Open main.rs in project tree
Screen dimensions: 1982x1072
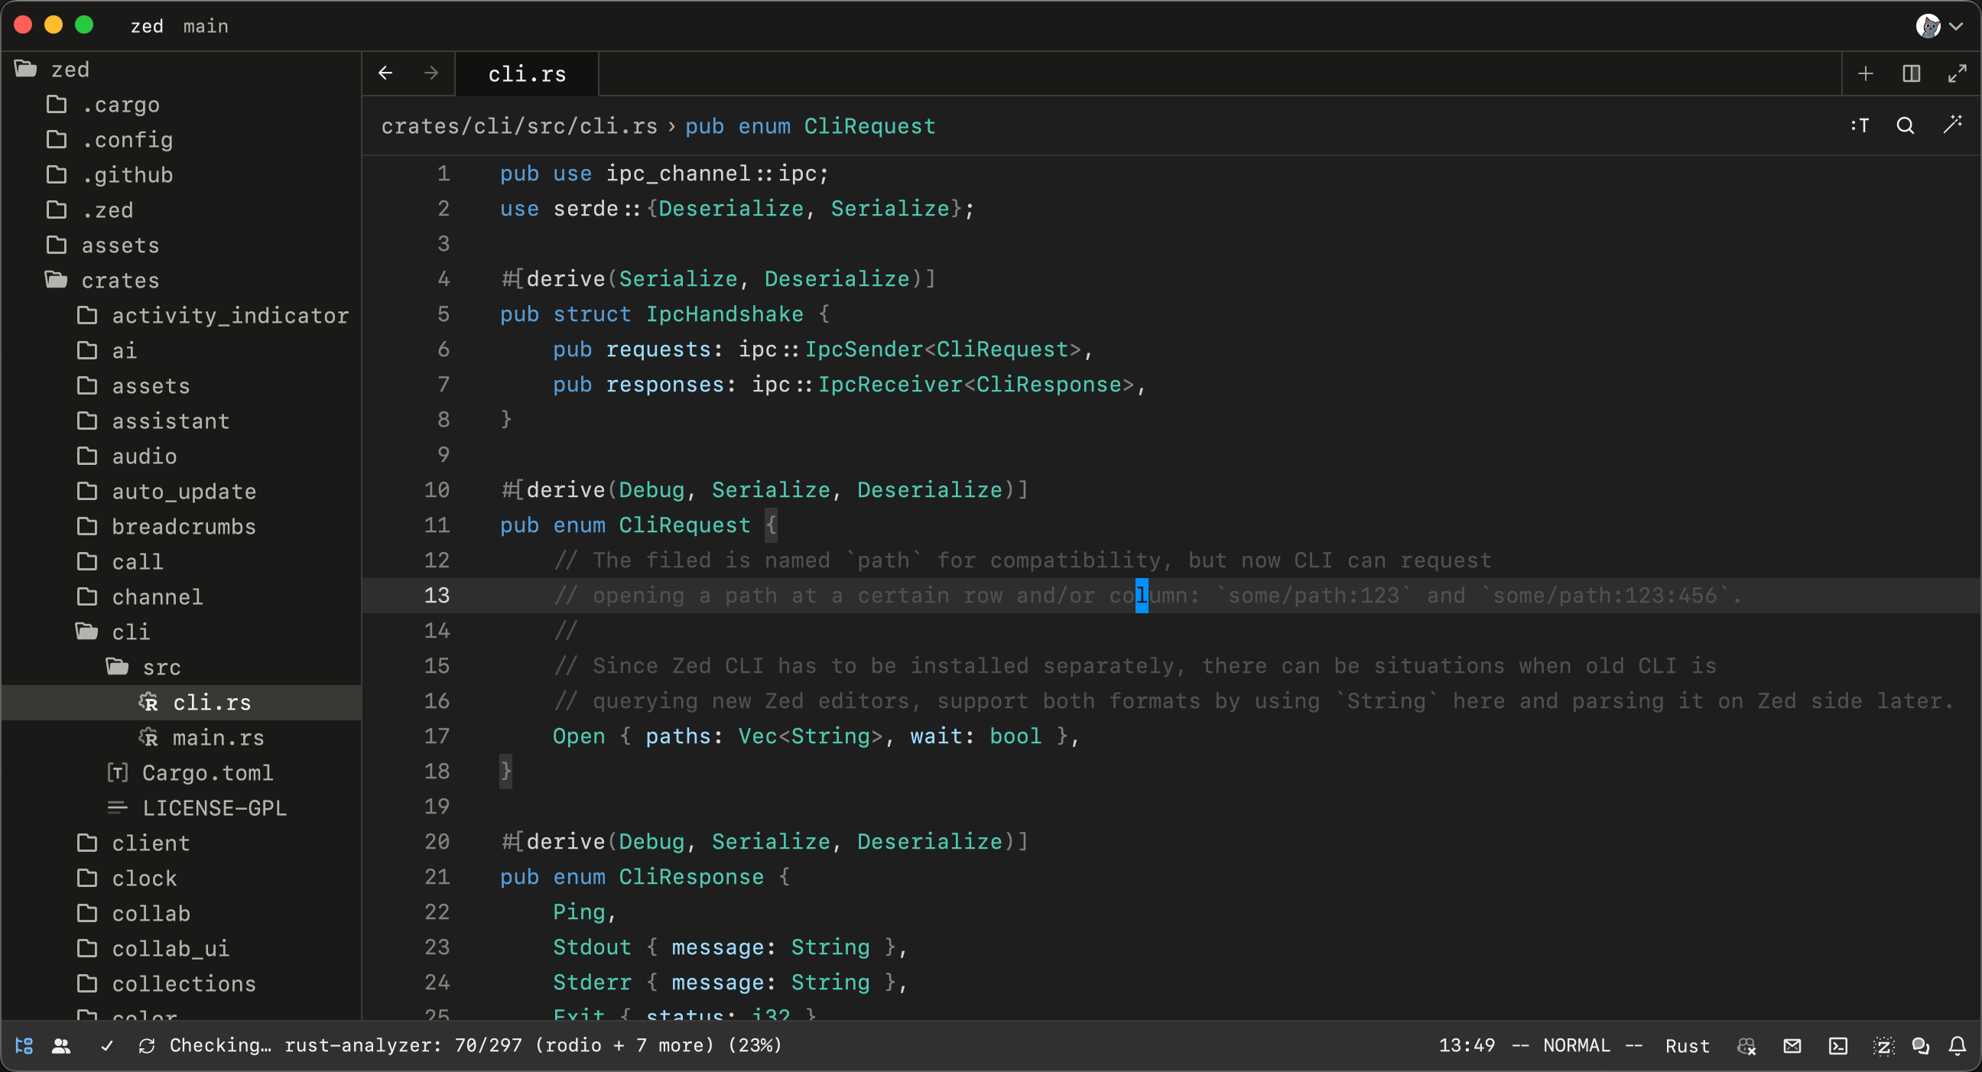(x=218, y=737)
